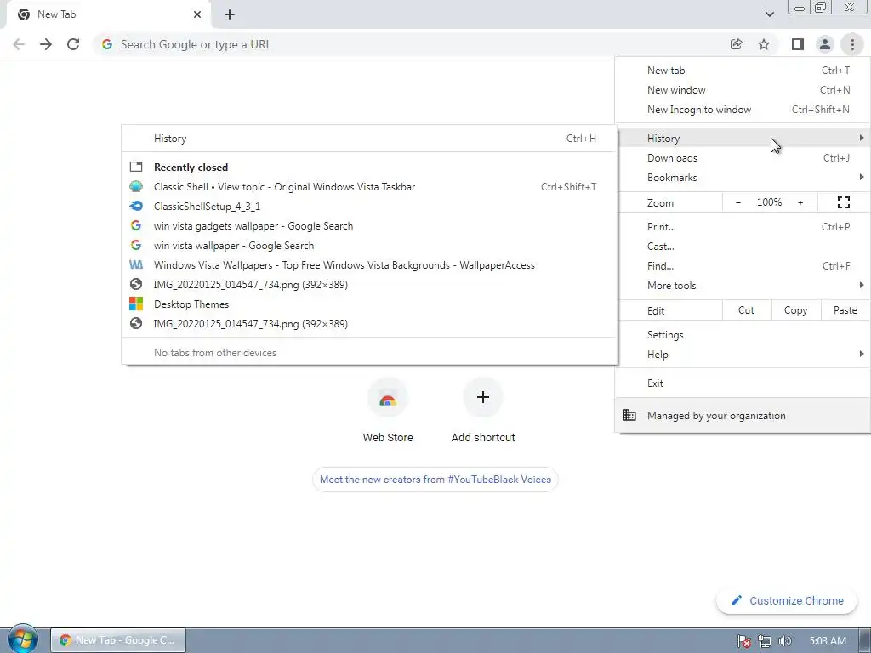Click the Search Google or type URL box
The width and height of the screenshot is (871, 653).
click(x=411, y=44)
